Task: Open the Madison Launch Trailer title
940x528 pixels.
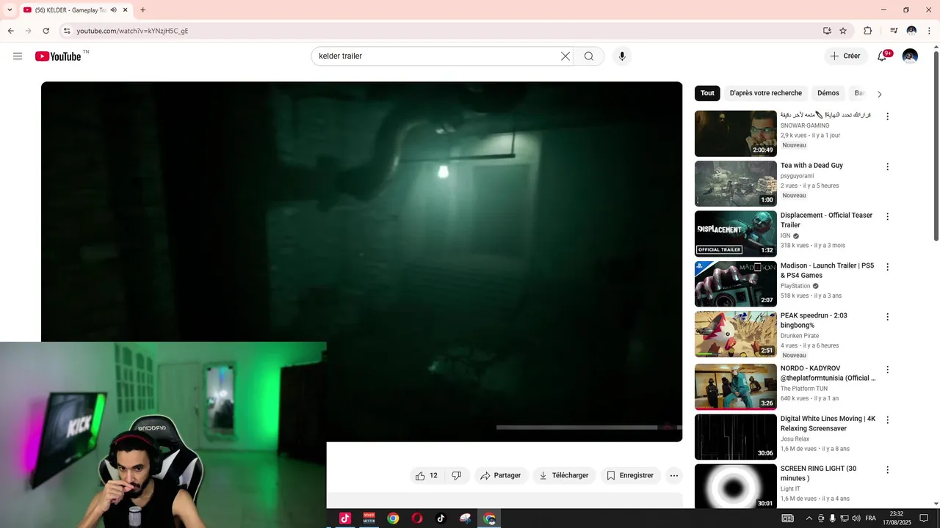Action: pyautogui.click(x=827, y=271)
